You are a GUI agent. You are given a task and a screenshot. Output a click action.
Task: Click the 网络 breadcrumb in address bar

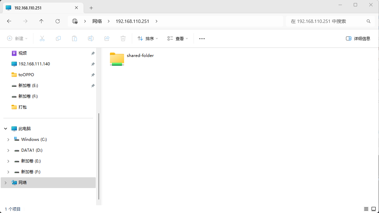[97, 21]
